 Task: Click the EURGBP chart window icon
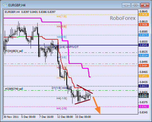[5, 5]
